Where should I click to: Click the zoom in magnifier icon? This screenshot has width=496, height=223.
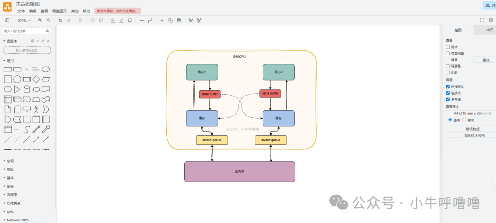(x=40, y=20)
